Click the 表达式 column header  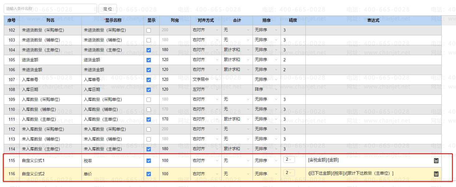click(x=373, y=20)
